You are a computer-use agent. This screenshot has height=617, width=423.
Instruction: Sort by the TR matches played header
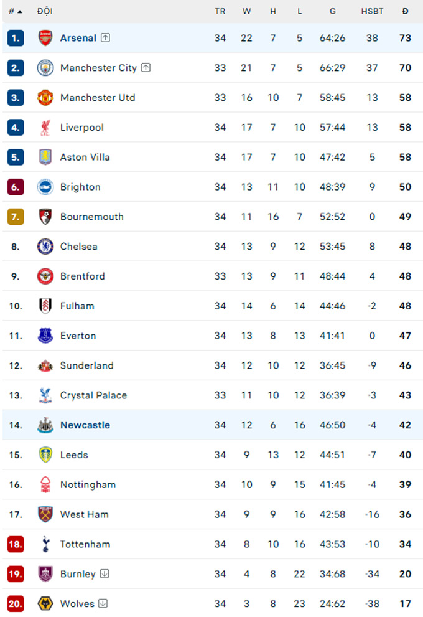220,11
